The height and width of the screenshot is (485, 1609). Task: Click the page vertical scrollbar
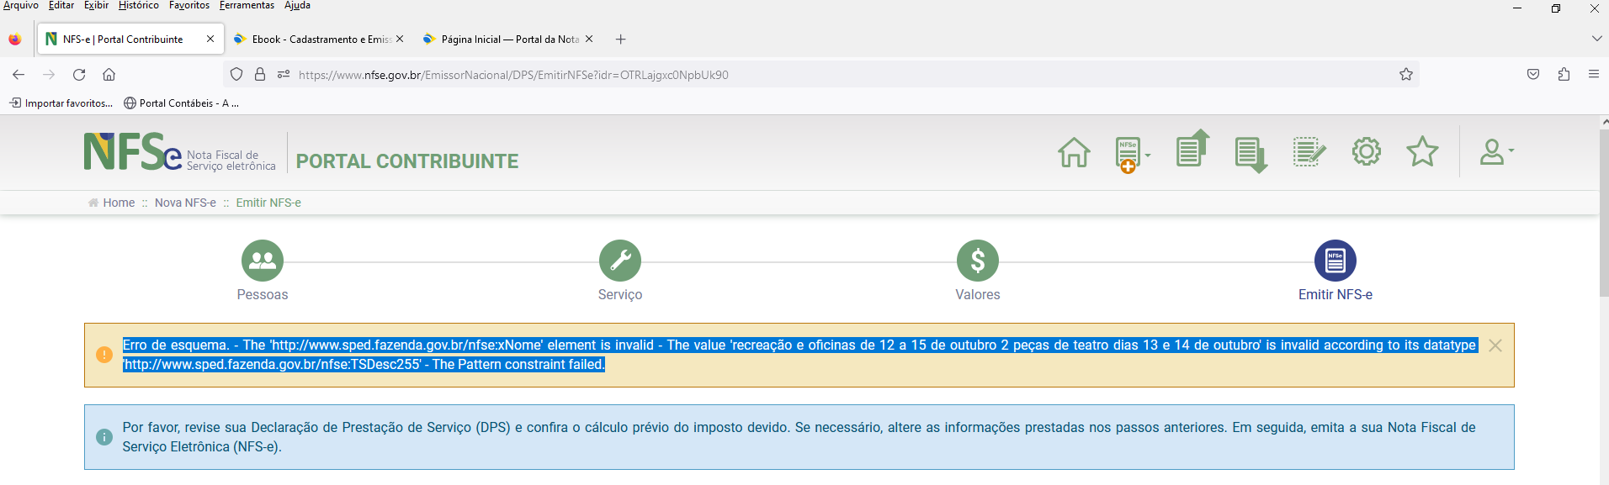(1604, 212)
